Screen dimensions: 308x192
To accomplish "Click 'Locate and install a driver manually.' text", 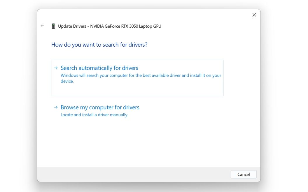I will coord(94,115).
